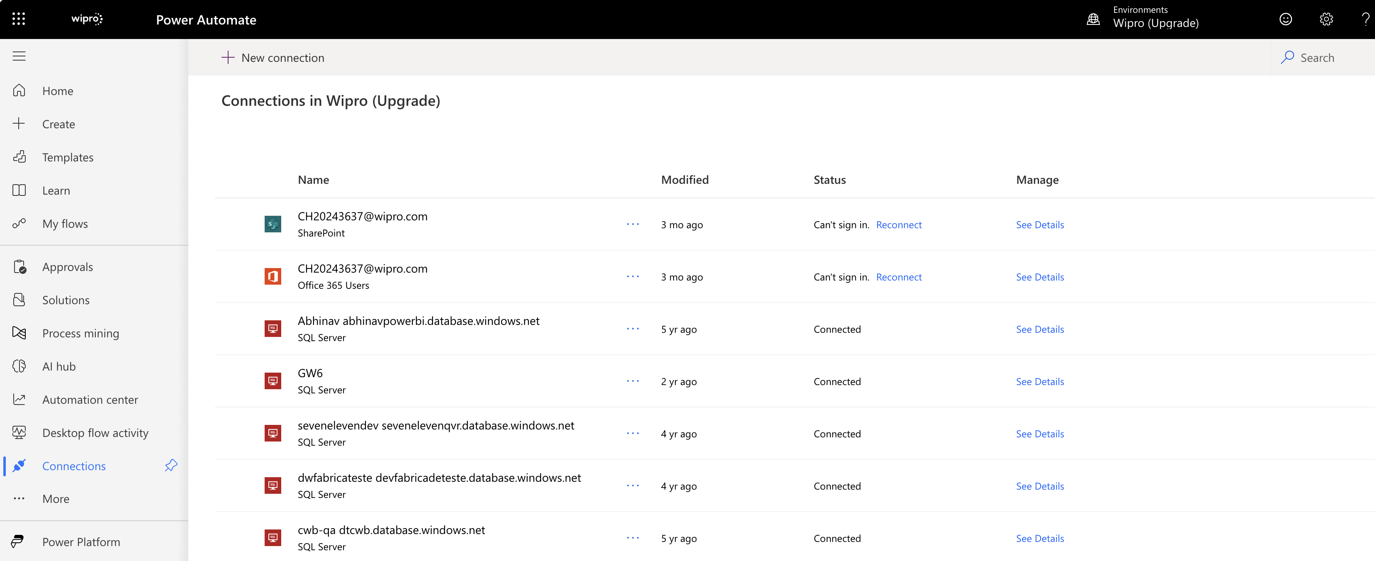Image resolution: width=1375 pixels, height=561 pixels.
Task: Open more options for GW6 connection
Action: [x=633, y=381]
